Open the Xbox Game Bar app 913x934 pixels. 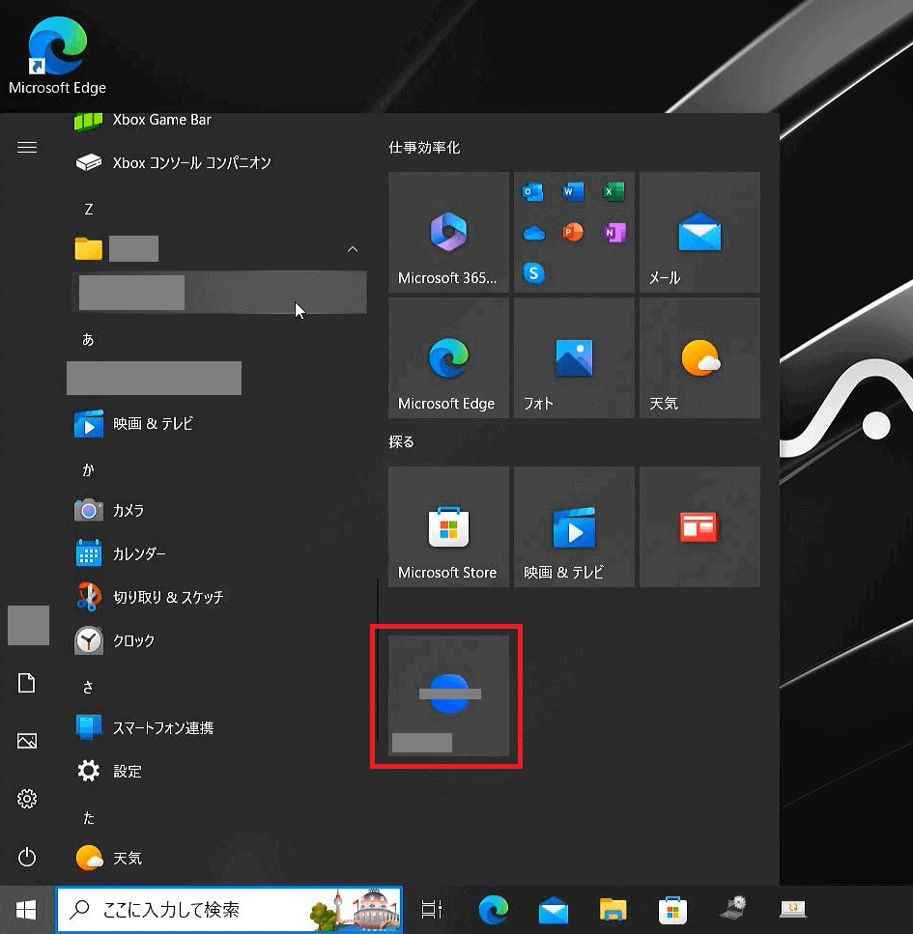pyautogui.click(x=217, y=121)
